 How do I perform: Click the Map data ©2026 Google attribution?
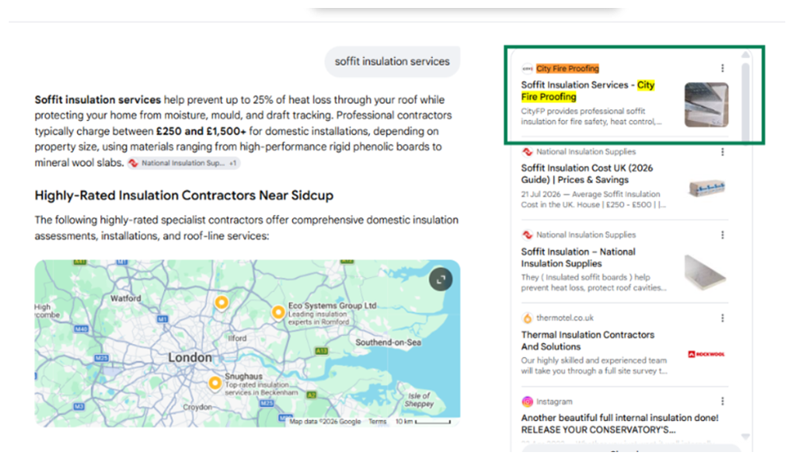325,422
